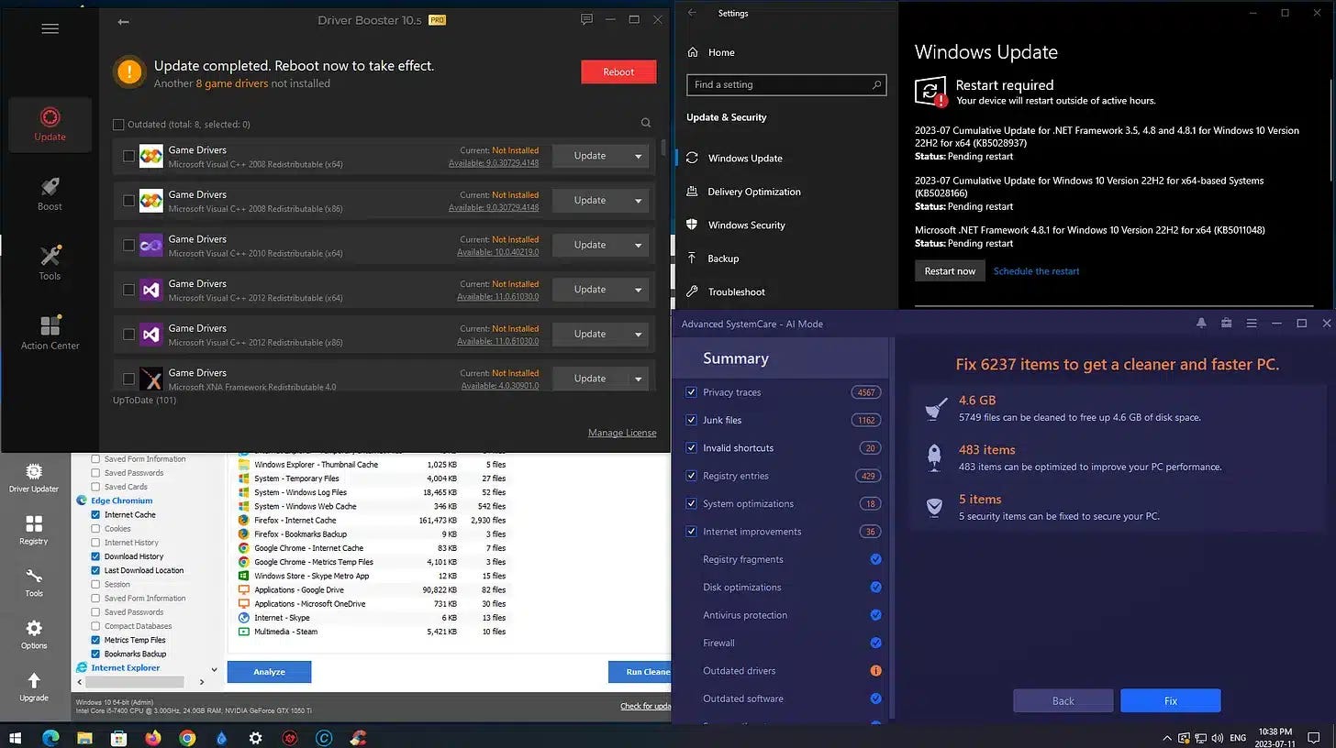Go back using Driver Booster back arrow

[123, 21]
